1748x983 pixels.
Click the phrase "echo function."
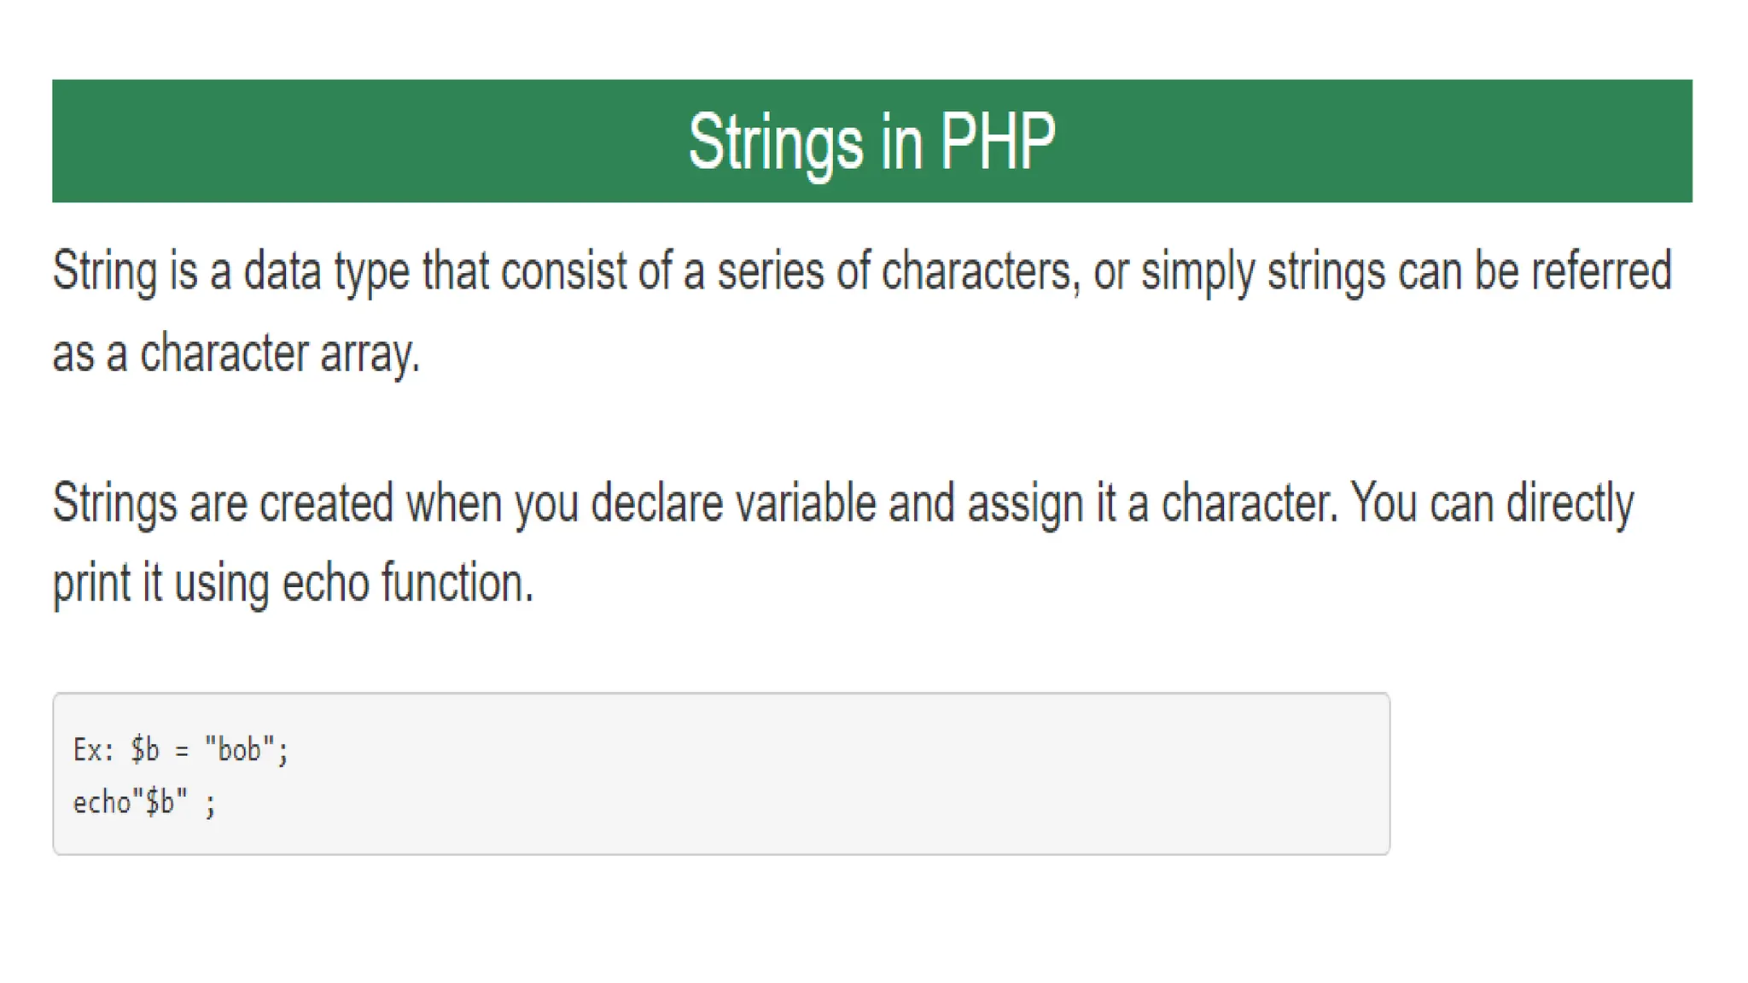(x=408, y=583)
